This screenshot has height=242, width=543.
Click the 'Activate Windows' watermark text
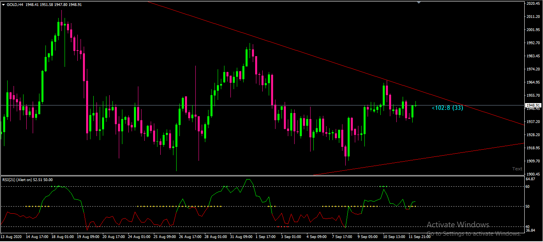point(458,225)
